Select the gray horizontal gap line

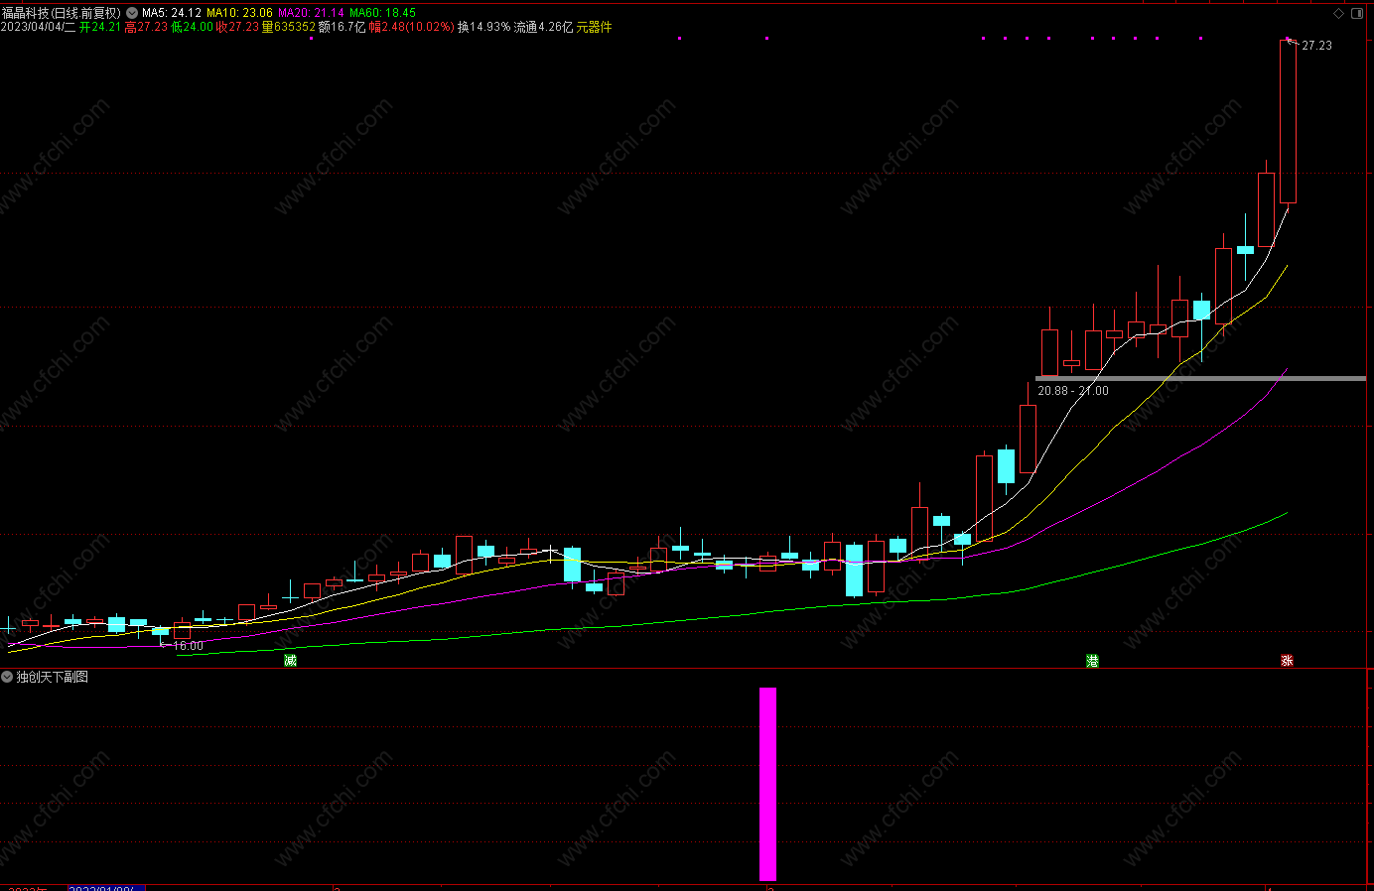pos(1200,378)
